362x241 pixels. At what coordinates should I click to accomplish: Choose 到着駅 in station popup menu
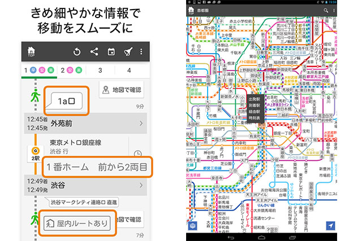(x=255, y=106)
